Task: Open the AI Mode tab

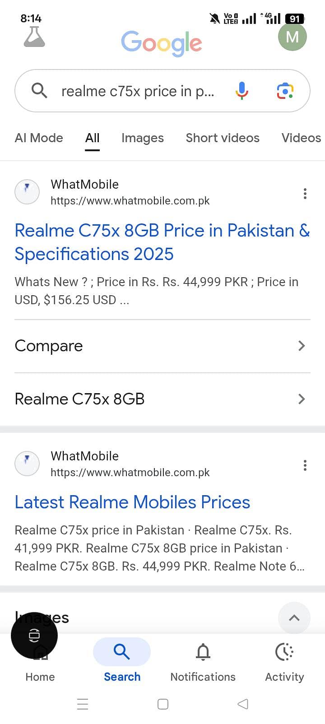Action: tap(39, 138)
